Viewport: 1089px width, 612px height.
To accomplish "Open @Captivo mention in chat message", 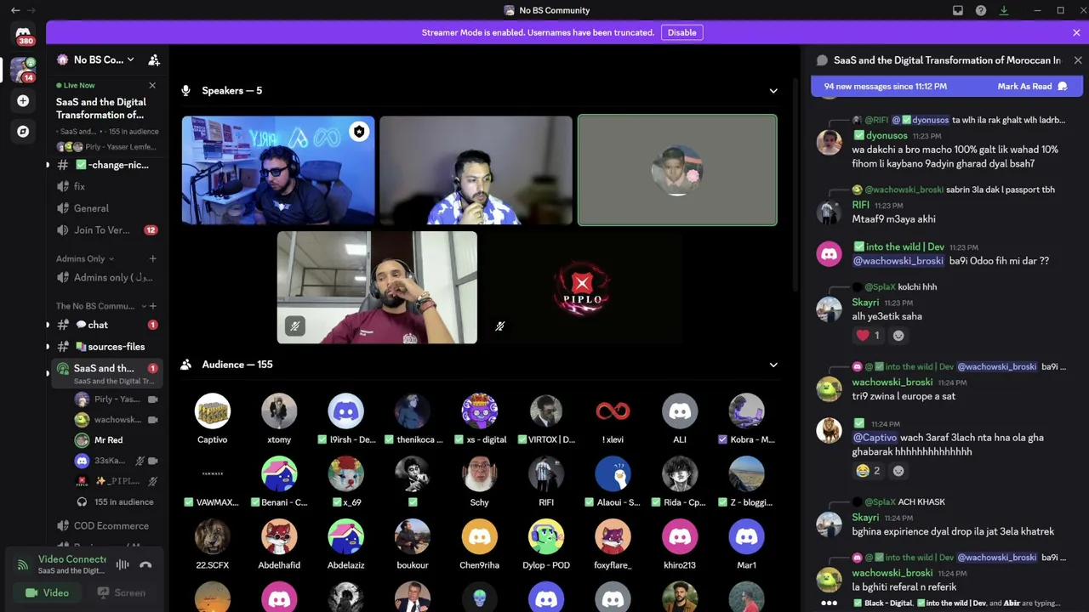I will [875, 438].
